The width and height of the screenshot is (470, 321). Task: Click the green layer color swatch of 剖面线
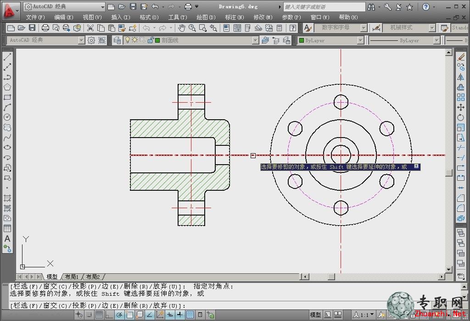[157, 40]
